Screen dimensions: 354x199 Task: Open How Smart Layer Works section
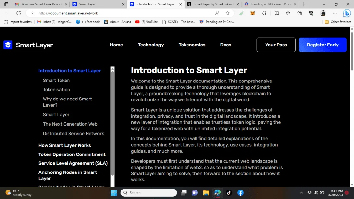tap(65, 145)
